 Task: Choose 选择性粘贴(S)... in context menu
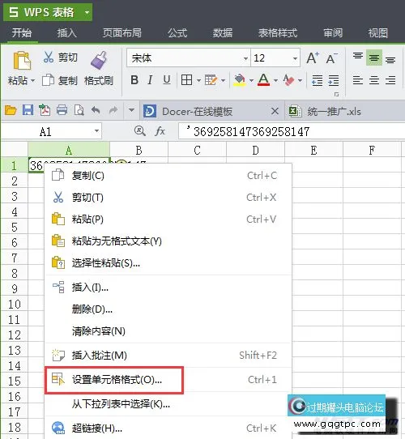168,263
